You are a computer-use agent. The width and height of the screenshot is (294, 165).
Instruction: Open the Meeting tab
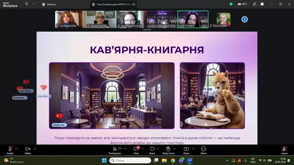(x=49, y=4)
